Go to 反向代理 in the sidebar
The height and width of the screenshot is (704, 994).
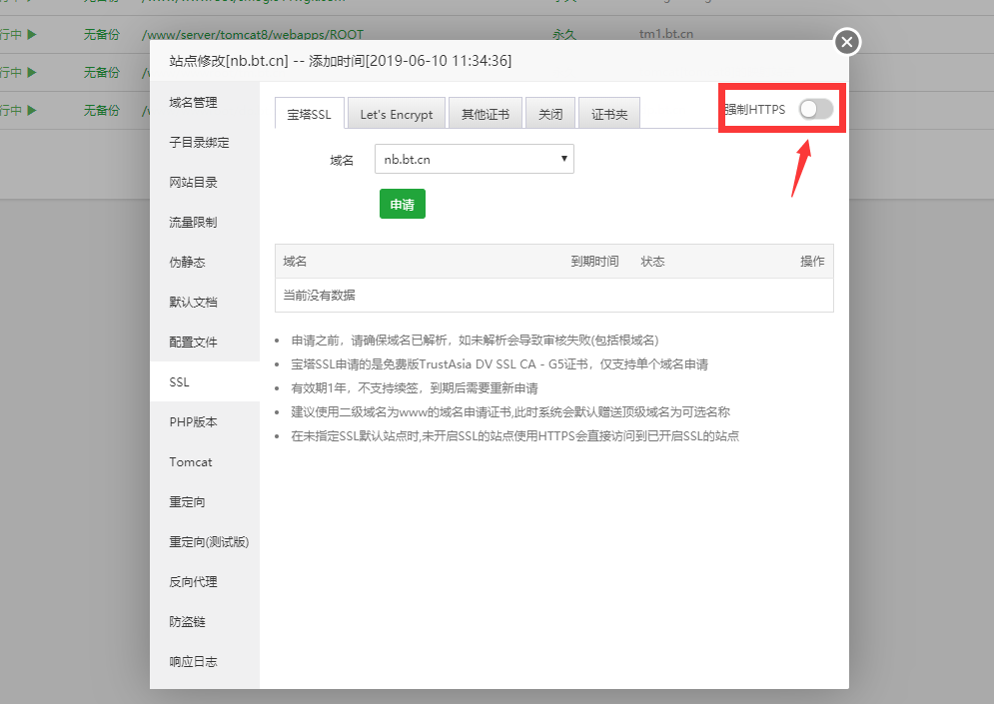pyautogui.click(x=193, y=582)
